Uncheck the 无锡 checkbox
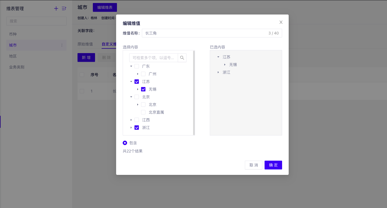 [x=143, y=89]
